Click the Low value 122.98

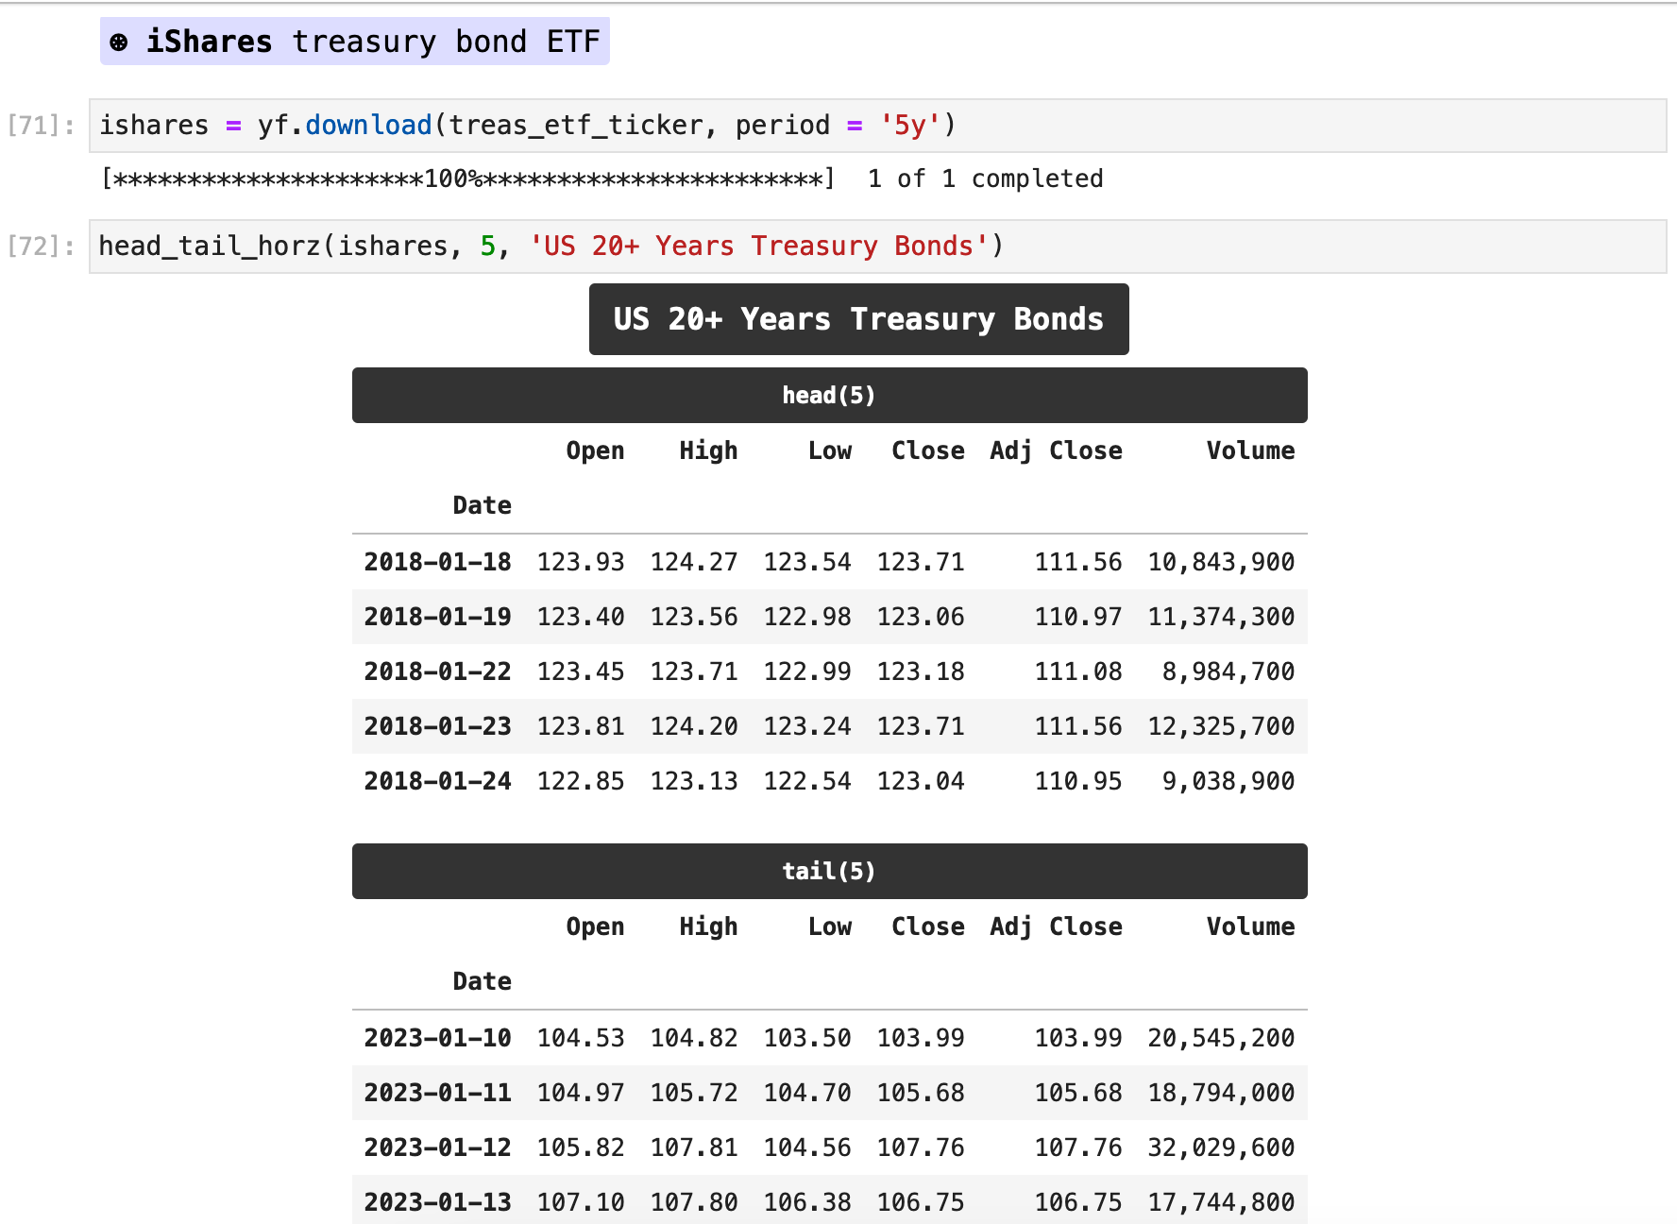[807, 618]
